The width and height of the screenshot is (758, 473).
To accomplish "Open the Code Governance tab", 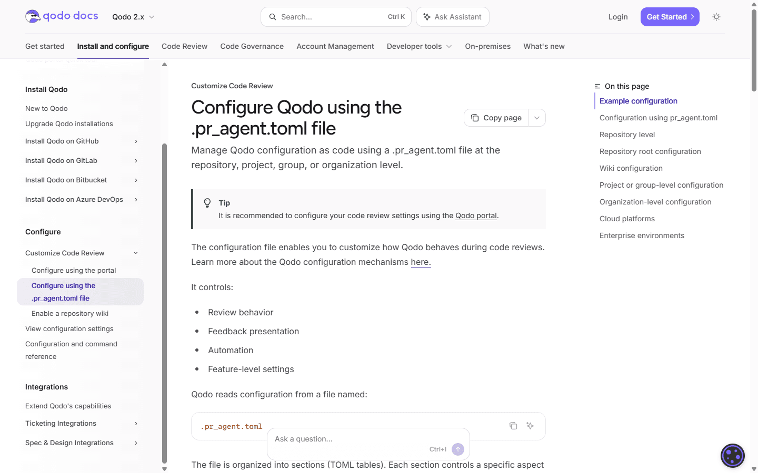I will click(252, 46).
